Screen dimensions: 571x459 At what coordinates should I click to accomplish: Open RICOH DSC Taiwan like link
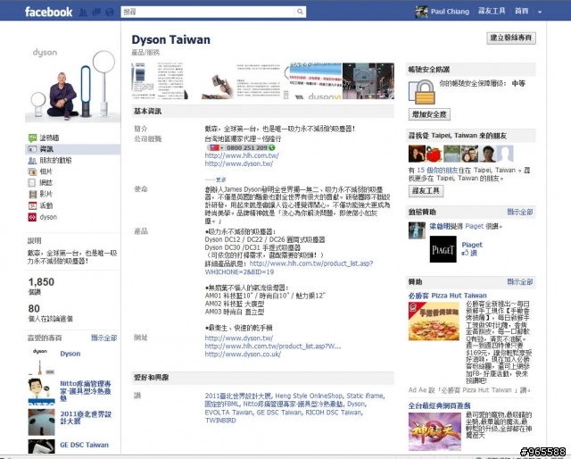coord(333,413)
